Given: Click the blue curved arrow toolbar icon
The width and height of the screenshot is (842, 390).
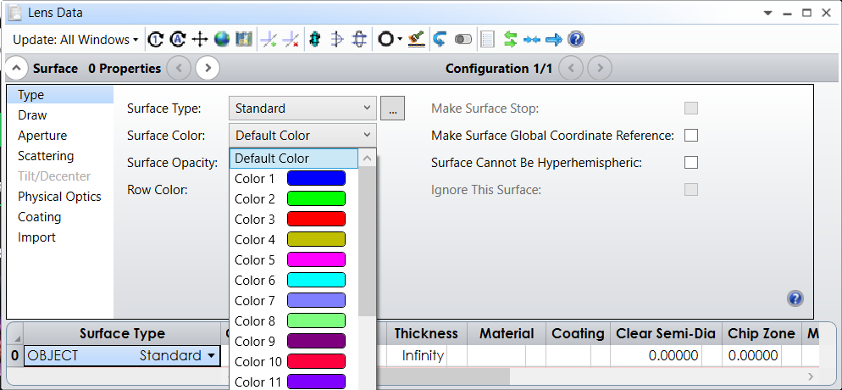Looking at the screenshot, I should 440,39.
